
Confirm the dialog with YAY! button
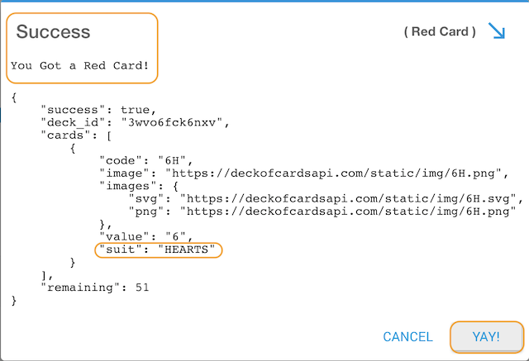click(x=487, y=337)
